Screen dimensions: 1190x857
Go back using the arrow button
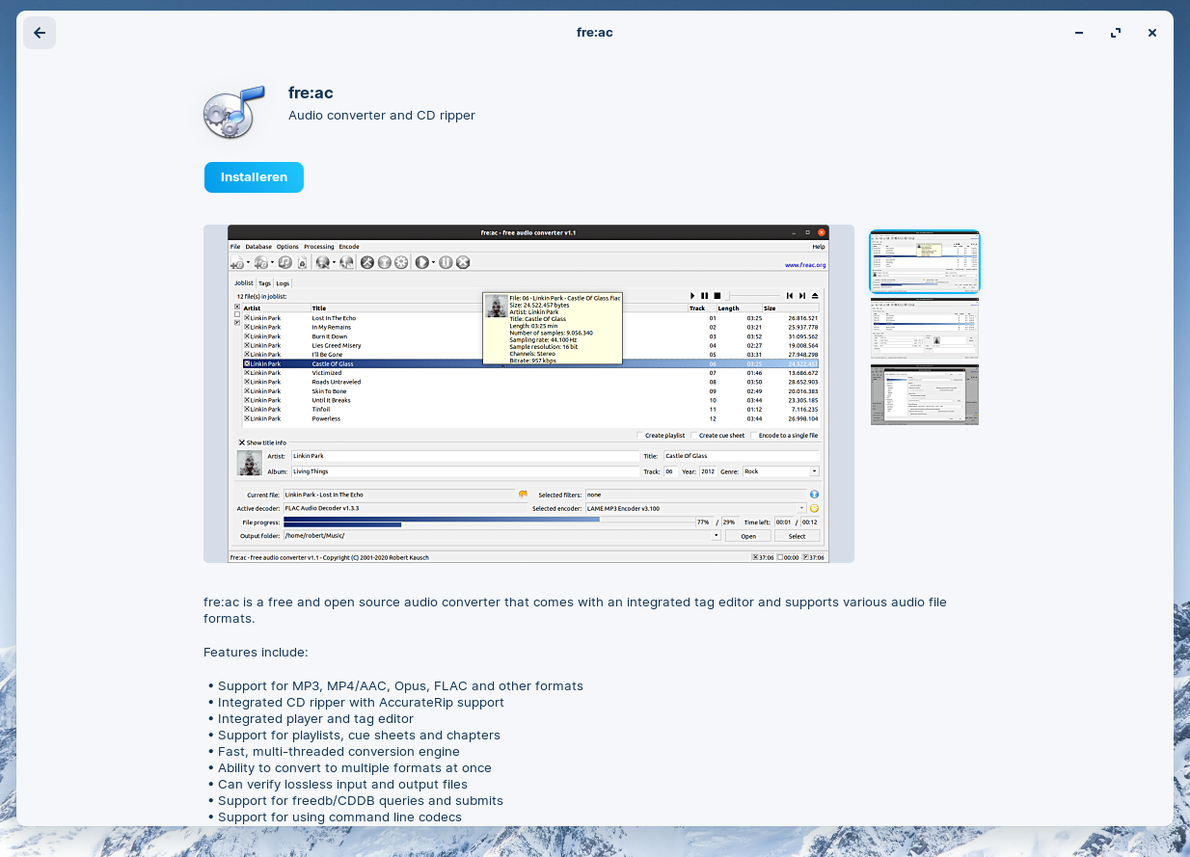pyautogui.click(x=40, y=33)
